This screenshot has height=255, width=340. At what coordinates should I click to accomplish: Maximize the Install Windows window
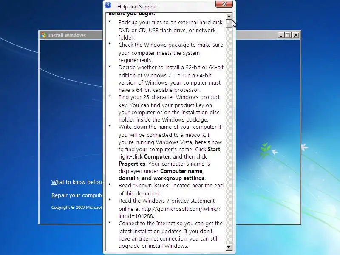point(288,35)
